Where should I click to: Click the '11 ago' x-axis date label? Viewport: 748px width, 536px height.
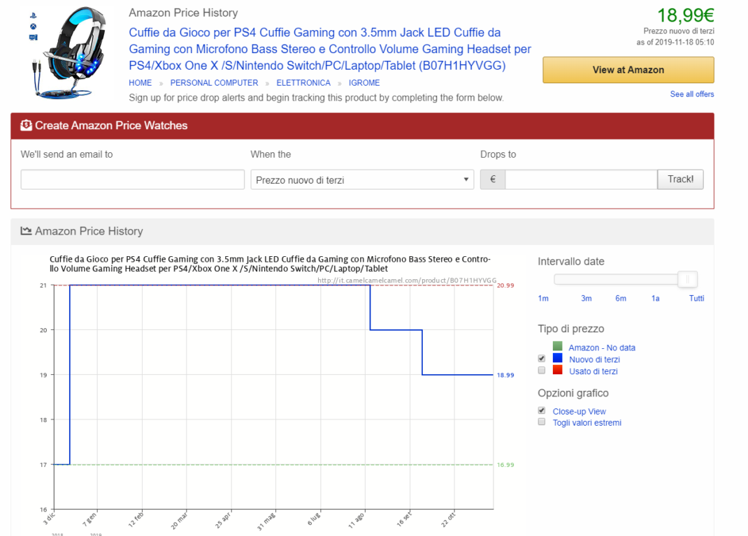tap(357, 521)
